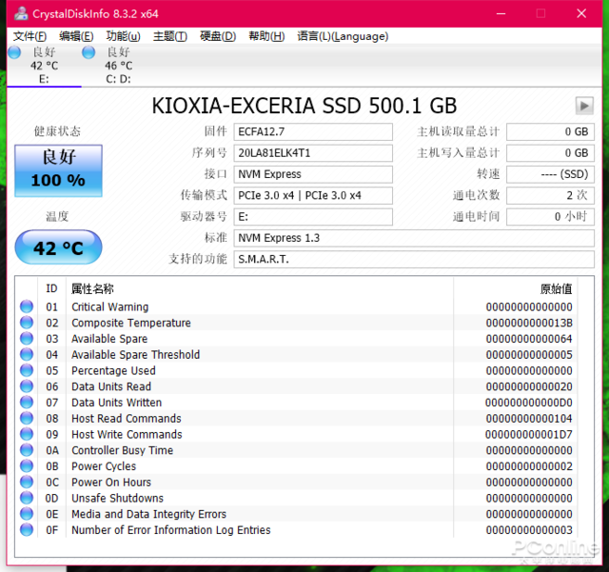The height and width of the screenshot is (572, 609).
Task: Click the power on count field 2 次
Action: 550,195
